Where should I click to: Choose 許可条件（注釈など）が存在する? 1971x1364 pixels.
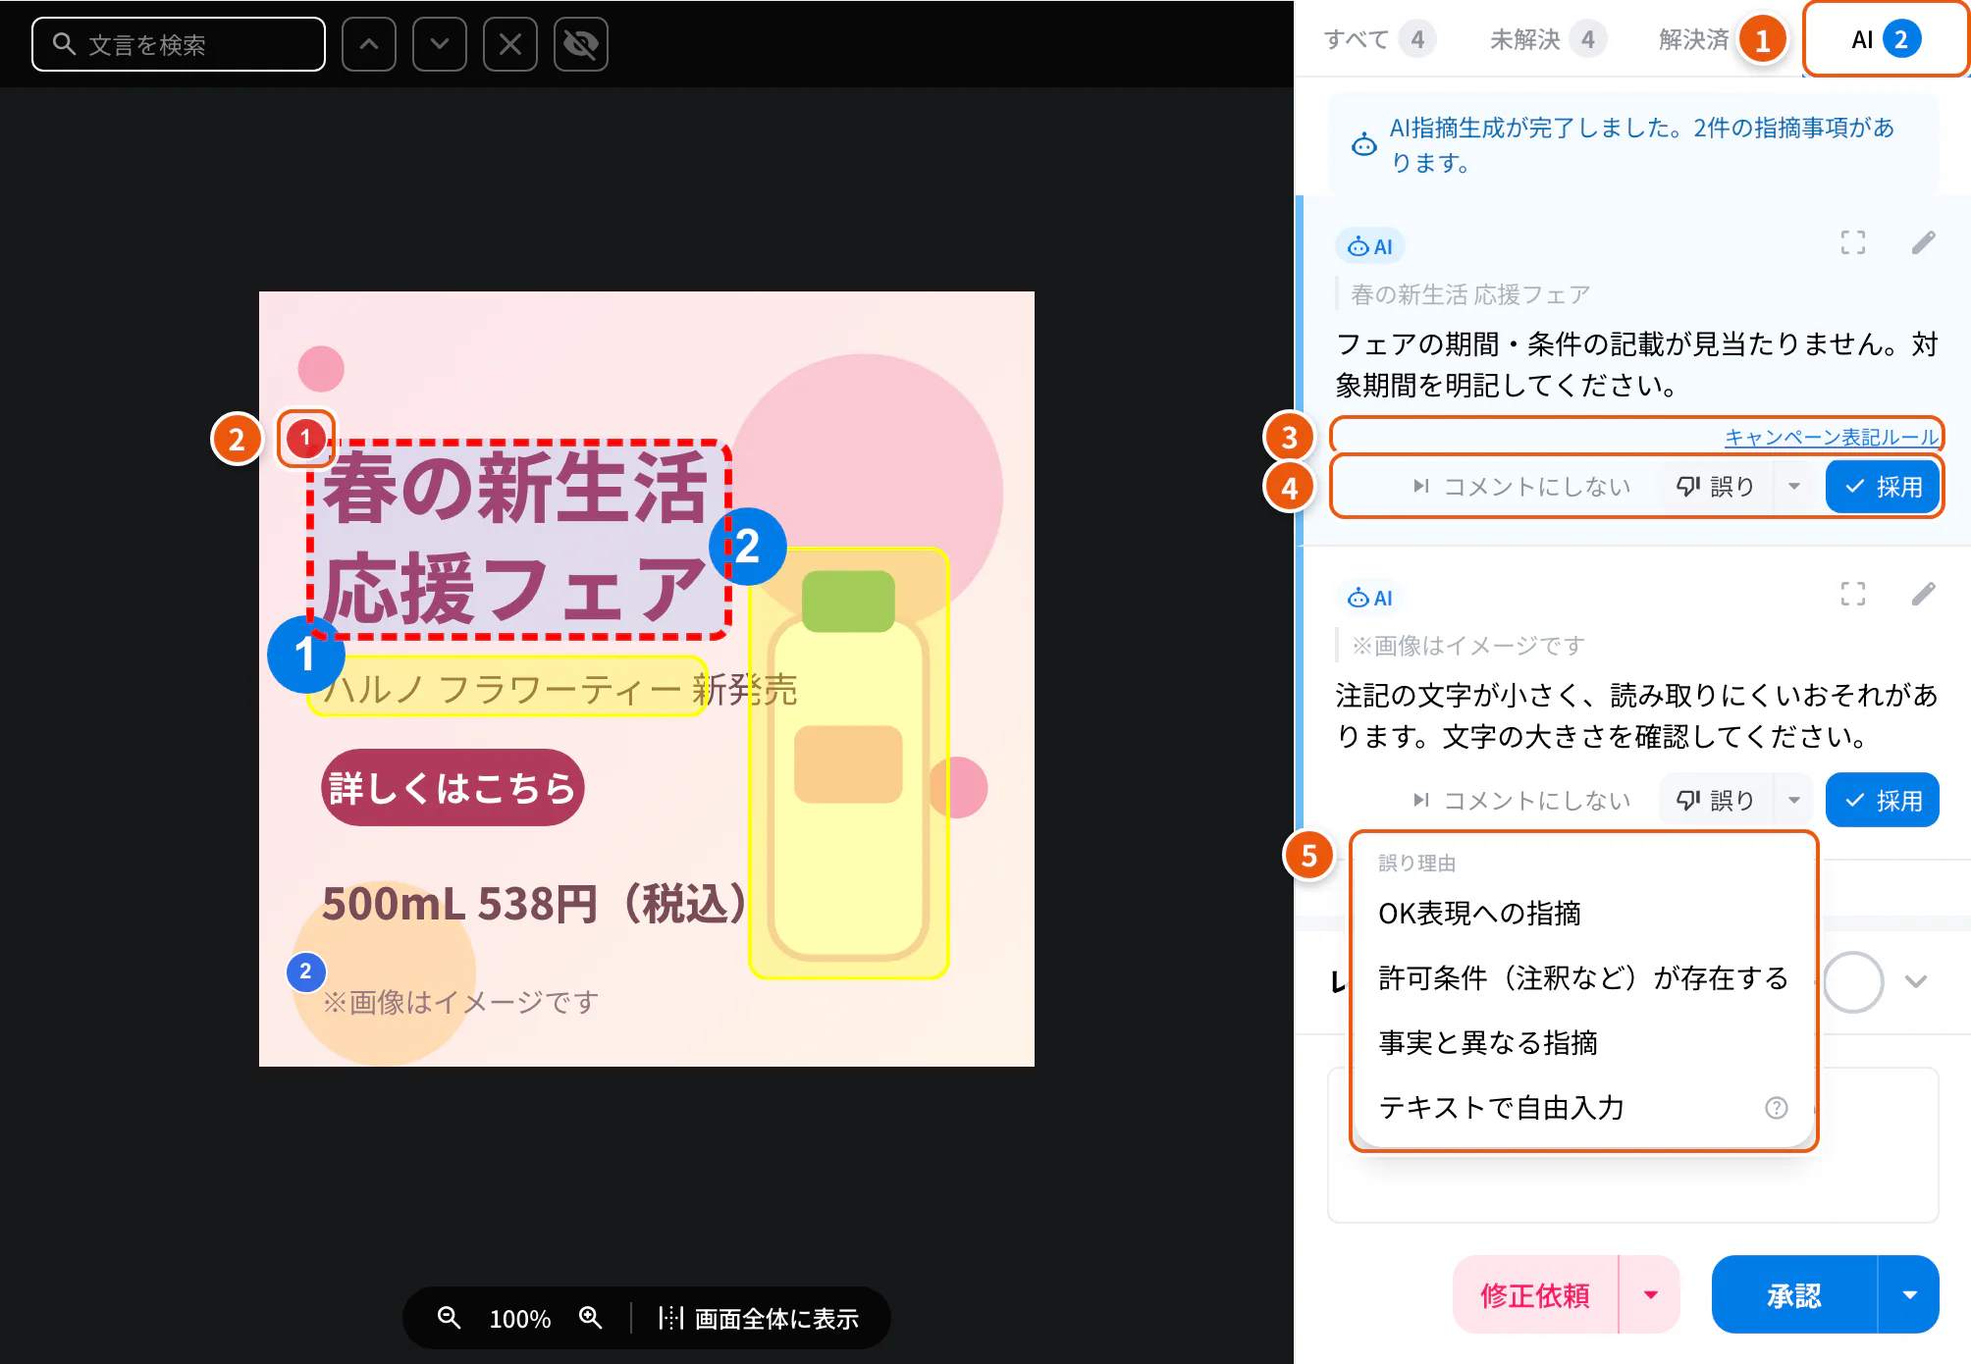click(1584, 978)
